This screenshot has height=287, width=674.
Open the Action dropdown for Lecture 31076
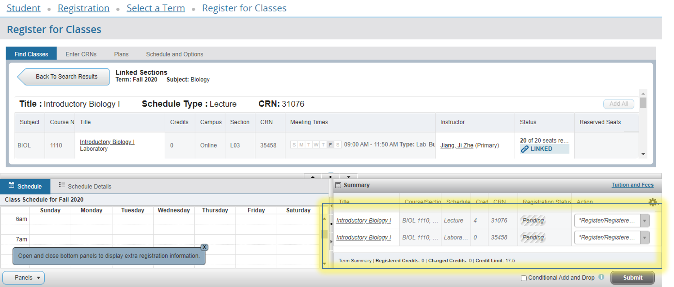point(645,221)
